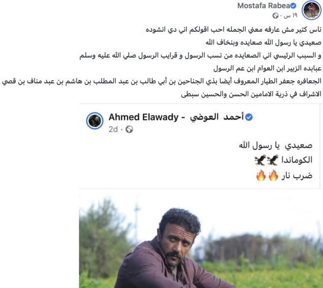Image resolution: width=323 pixels, height=288 pixels.
Task: Click the last caption line الاشراف في ذرية
Action: point(251,94)
